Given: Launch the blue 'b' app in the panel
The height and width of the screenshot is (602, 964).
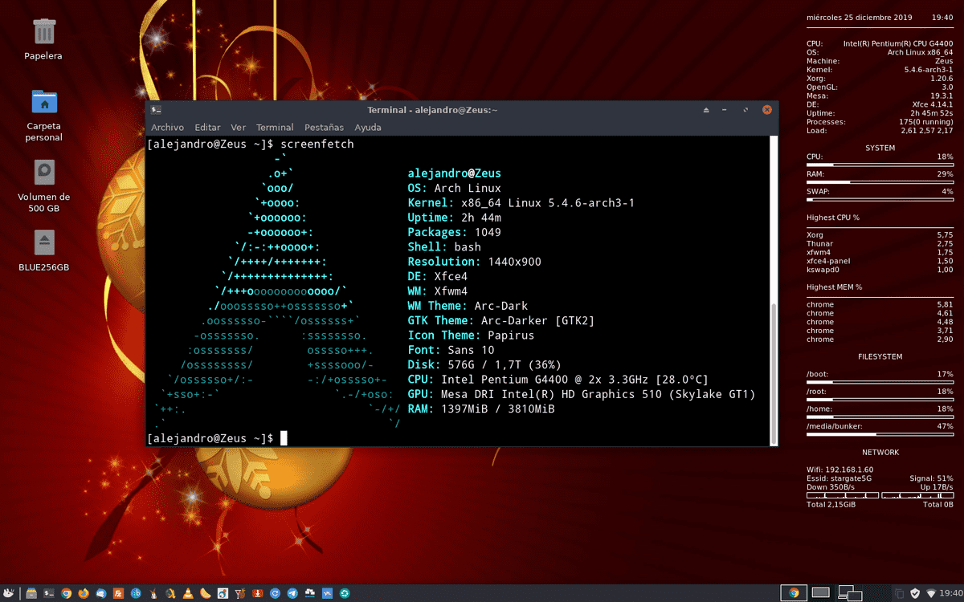Looking at the screenshot, I should pos(136,593).
